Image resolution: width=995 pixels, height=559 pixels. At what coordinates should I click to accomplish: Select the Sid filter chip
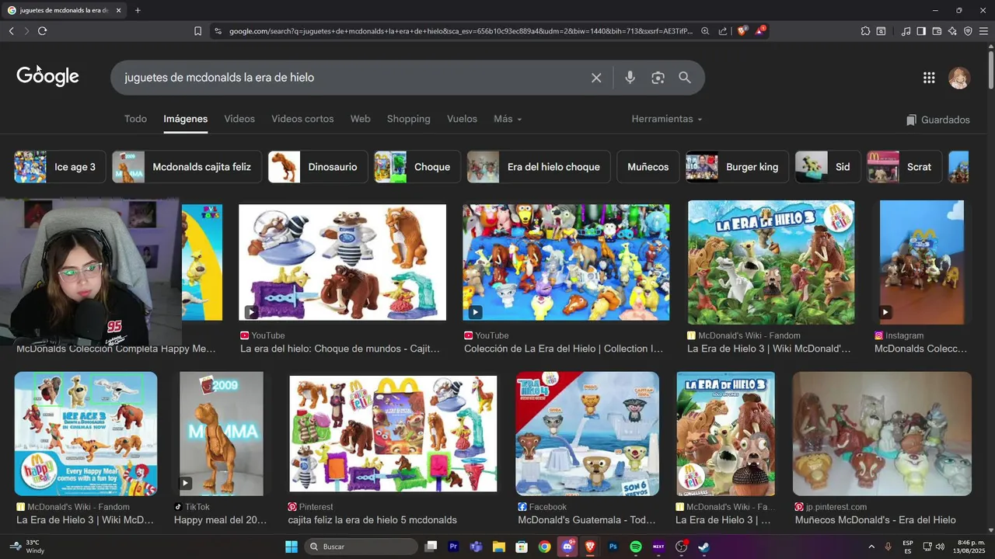click(x=828, y=167)
